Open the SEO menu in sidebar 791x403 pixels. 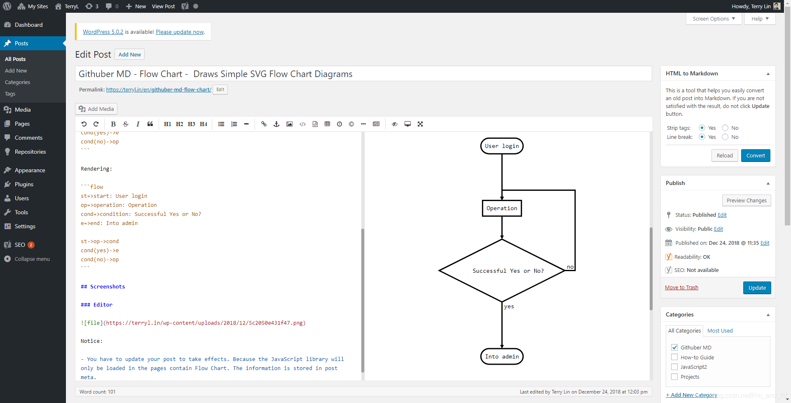click(33, 245)
